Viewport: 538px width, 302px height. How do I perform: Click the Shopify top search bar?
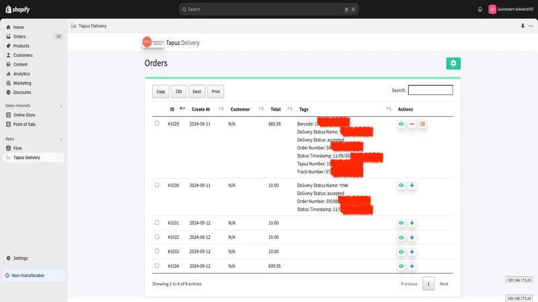(268, 9)
